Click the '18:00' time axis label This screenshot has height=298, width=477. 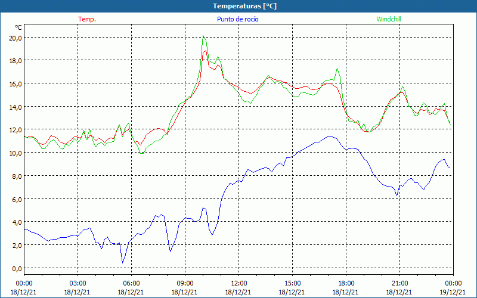[x=346, y=284]
